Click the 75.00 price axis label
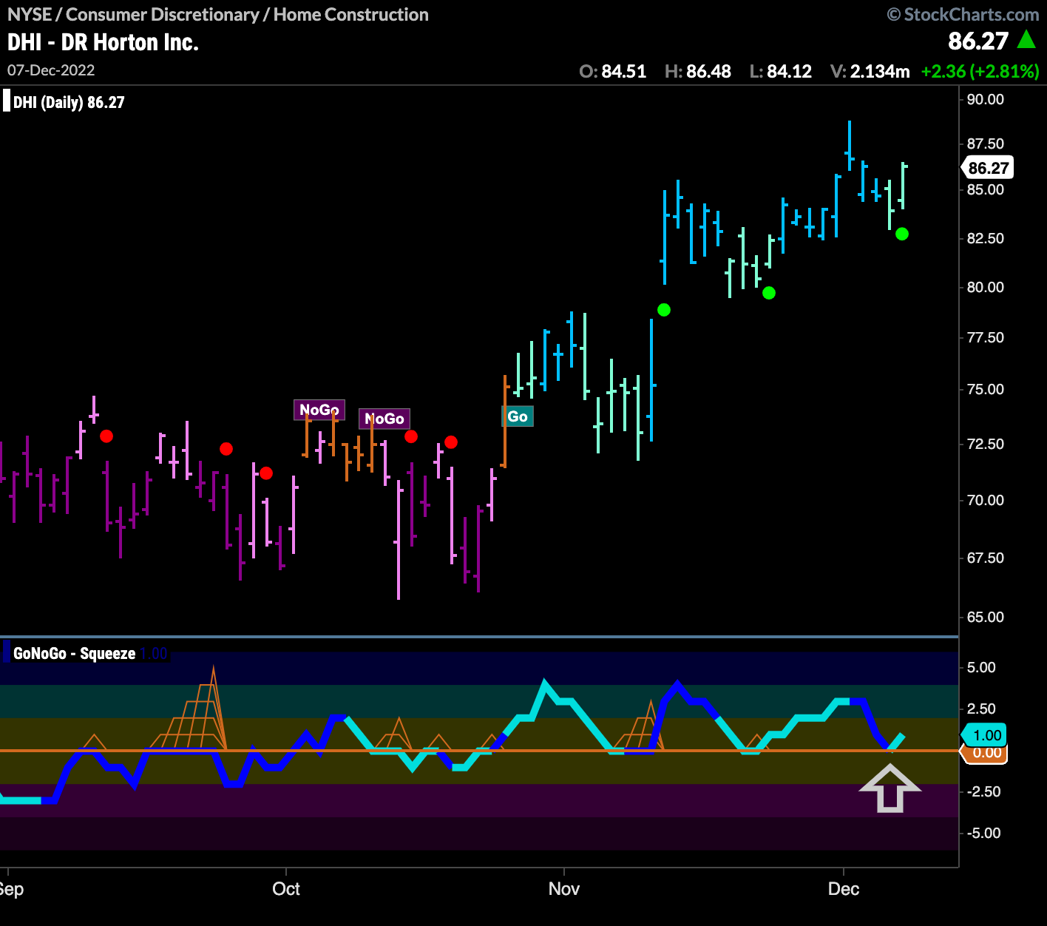 point(986,389)
